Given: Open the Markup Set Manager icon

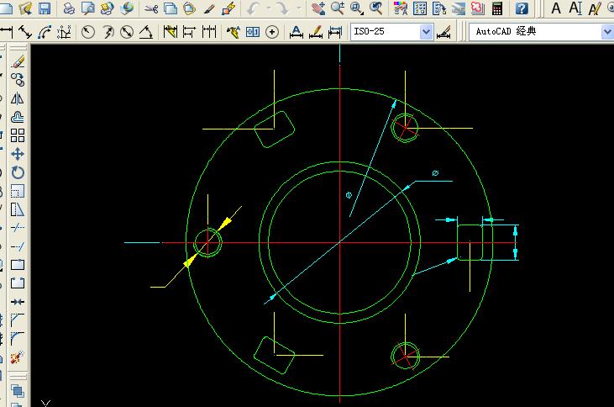Looking at the screenshot, I should 478,8.
